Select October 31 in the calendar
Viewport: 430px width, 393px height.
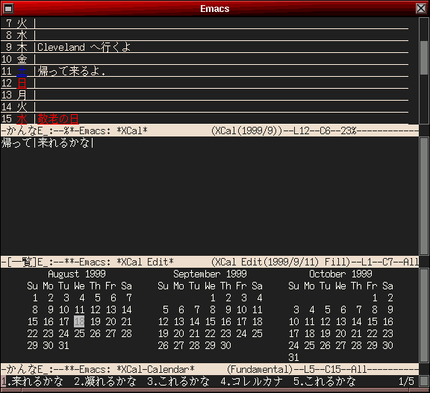tap(293, 357)
